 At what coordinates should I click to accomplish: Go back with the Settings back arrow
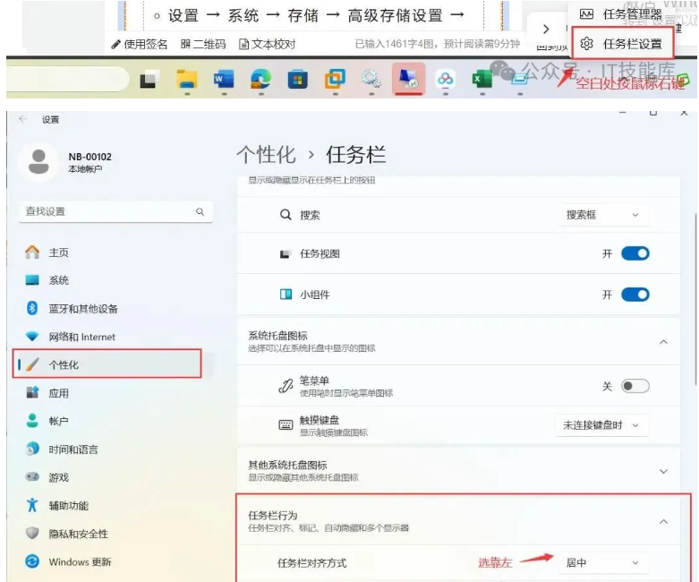coord(22,119)
